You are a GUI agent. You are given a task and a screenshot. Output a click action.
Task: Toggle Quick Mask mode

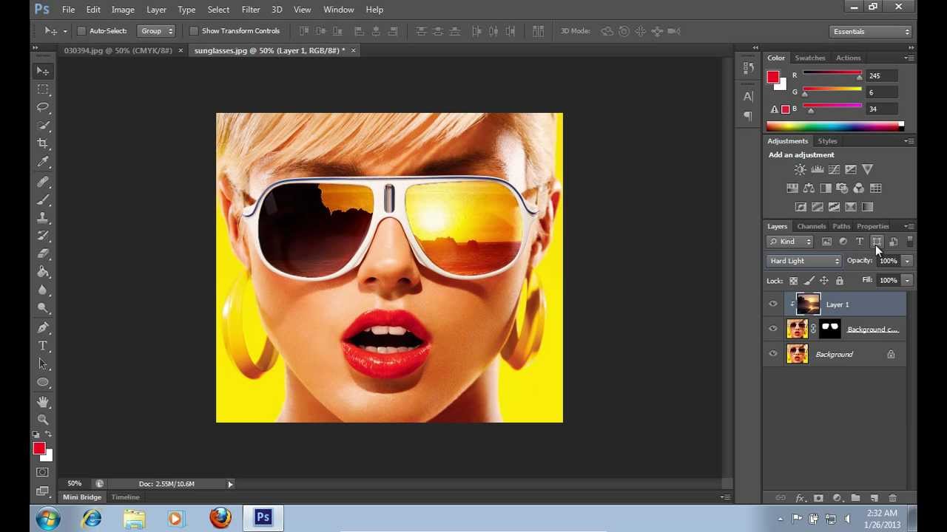(43, 473)
